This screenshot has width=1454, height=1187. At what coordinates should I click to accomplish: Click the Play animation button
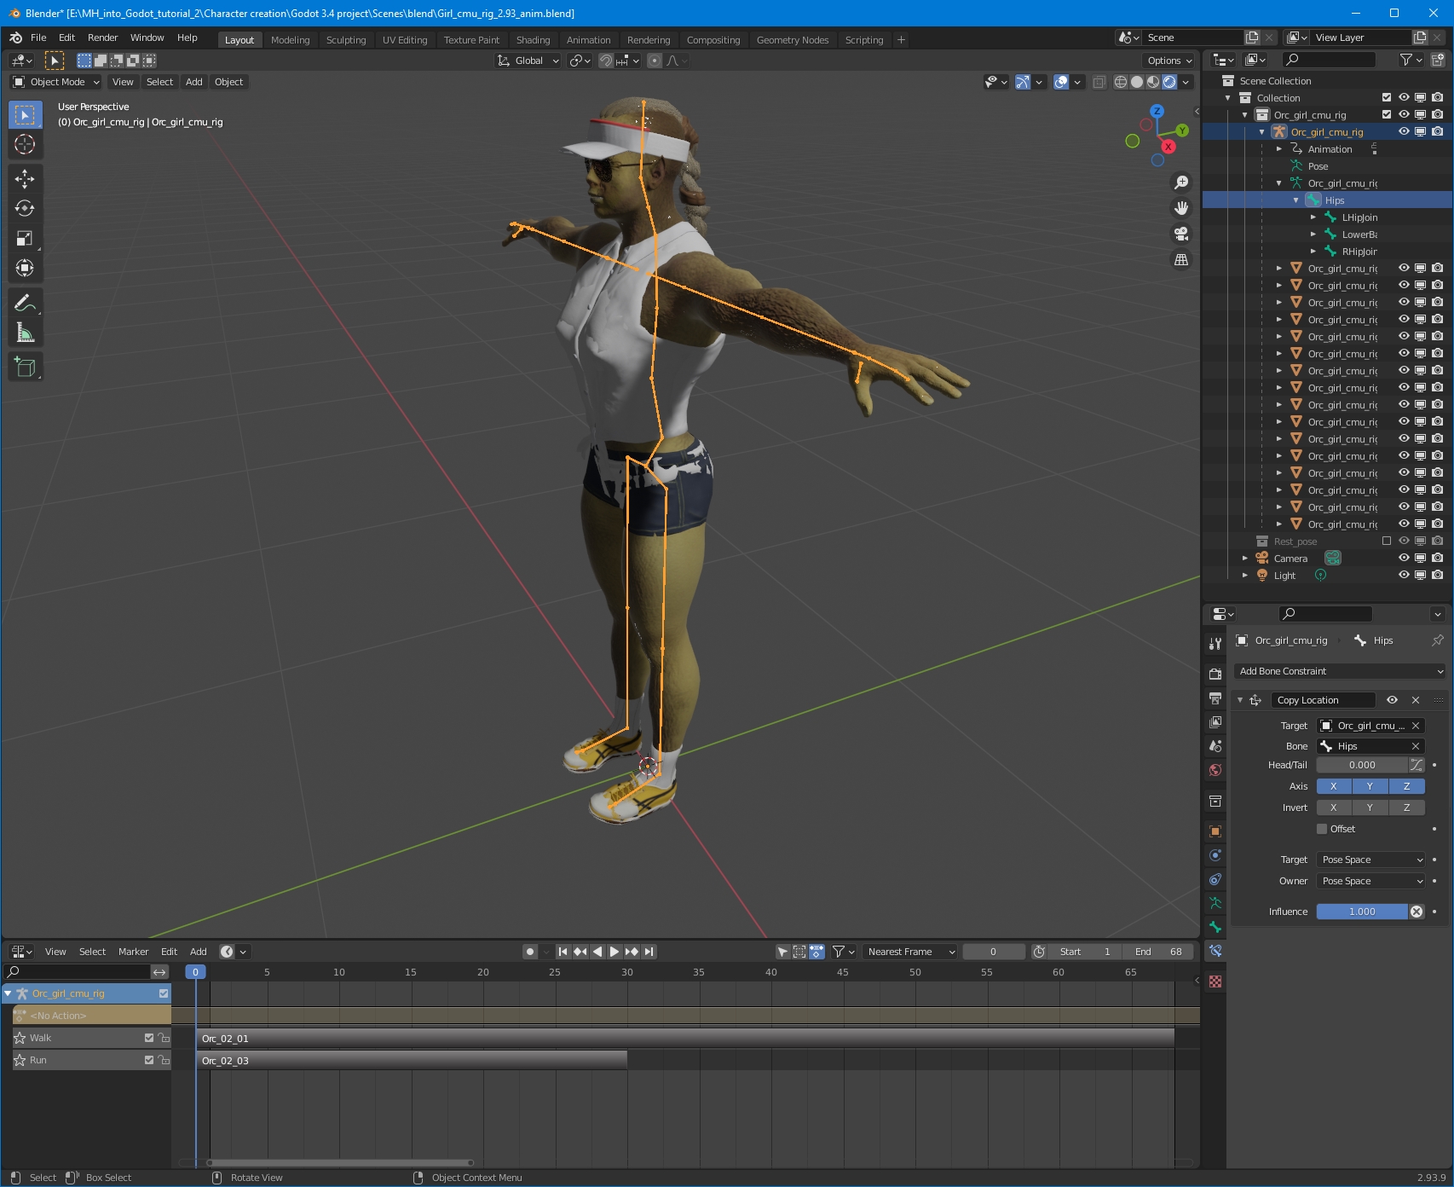(x=614, y=952)
